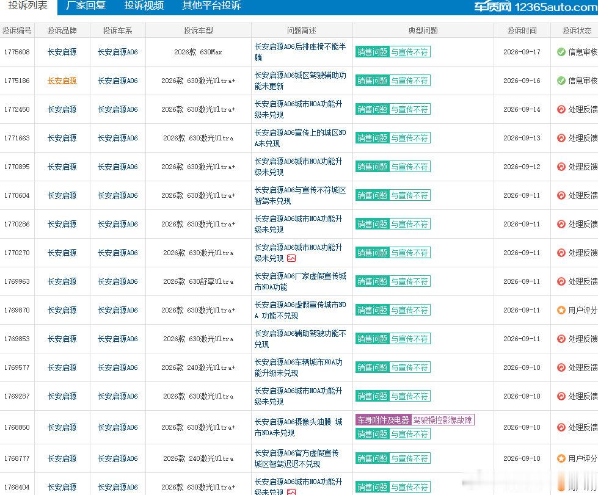Click the 投诉车系 column header

(x=117, y=31)
